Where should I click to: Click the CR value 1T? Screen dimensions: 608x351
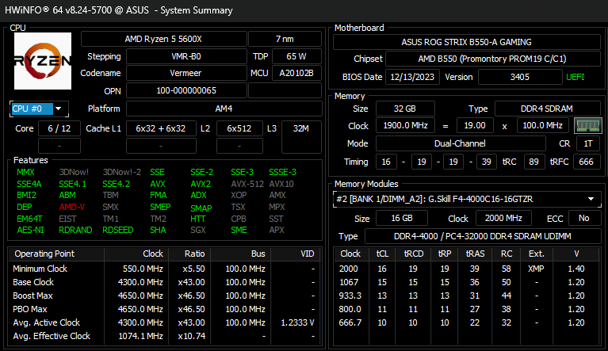[x=588, y=143]
